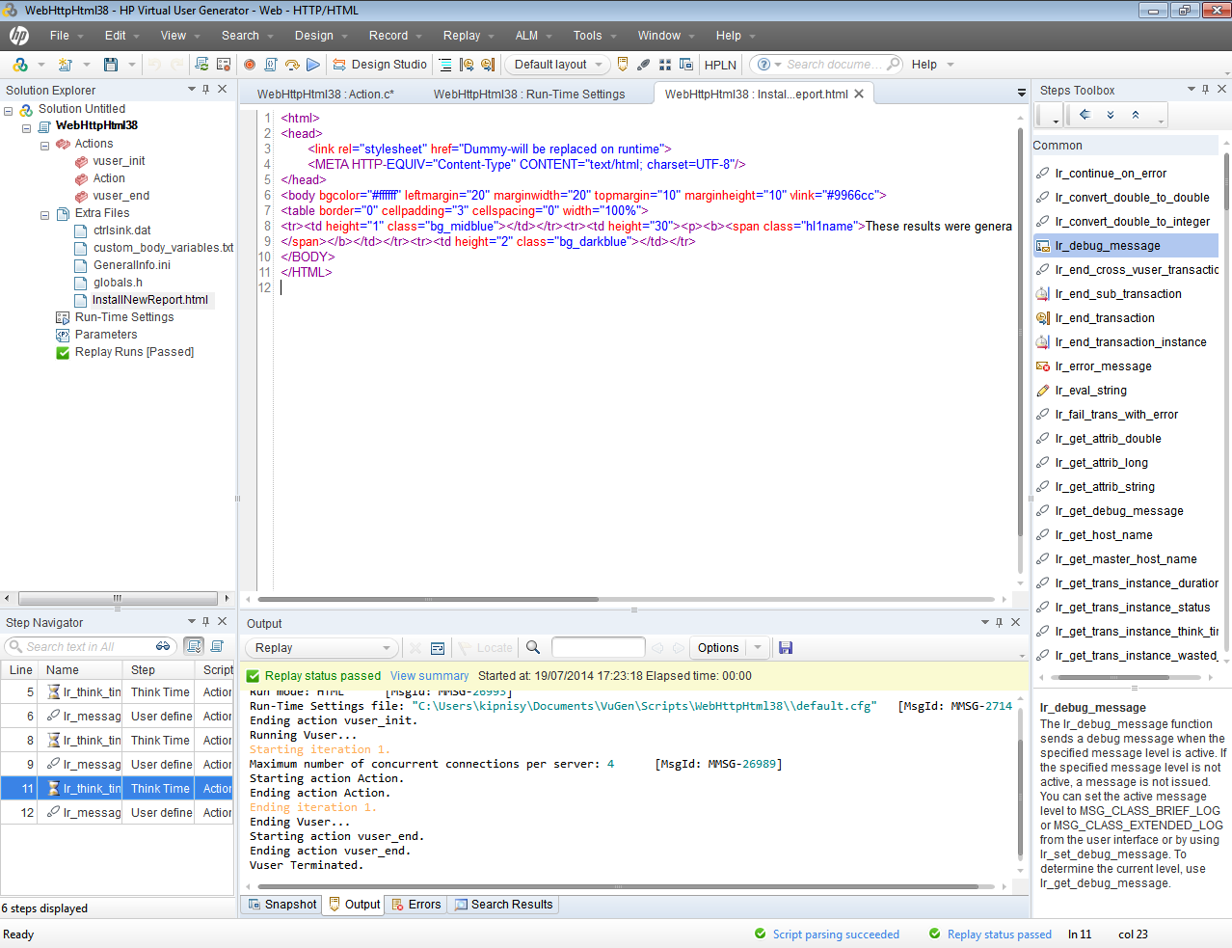Click the Save floppy disk toolbar icon
This screenshot has width=1232, height=948.
tap(111, 65)
